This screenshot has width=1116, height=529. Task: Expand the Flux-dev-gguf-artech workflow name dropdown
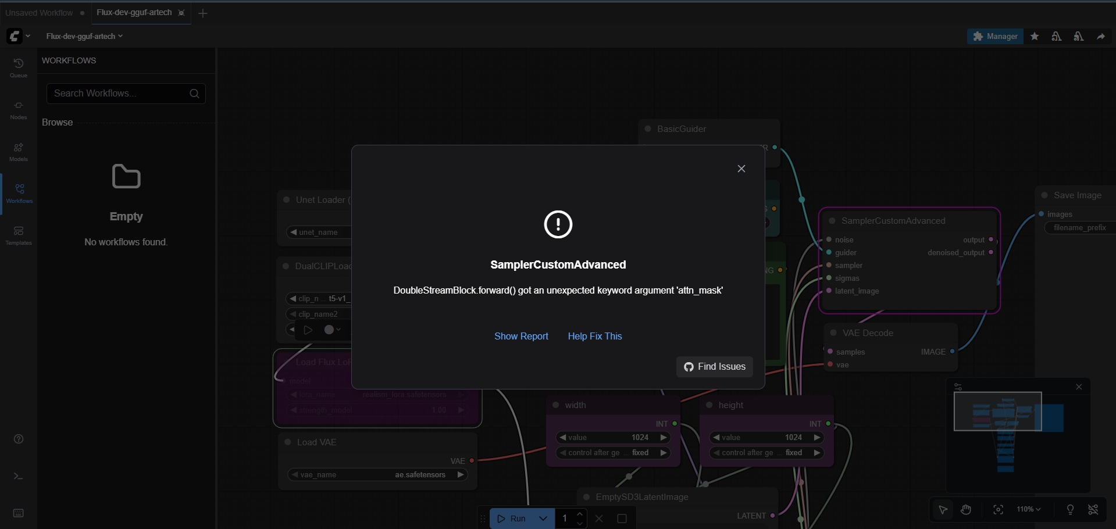tap(84, 36)
